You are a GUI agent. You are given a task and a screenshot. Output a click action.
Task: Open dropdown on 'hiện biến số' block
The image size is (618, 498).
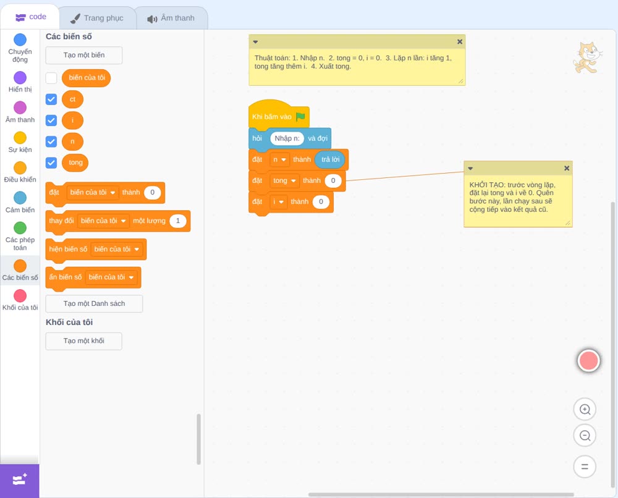pyautogui.click(x=117, y=249)
